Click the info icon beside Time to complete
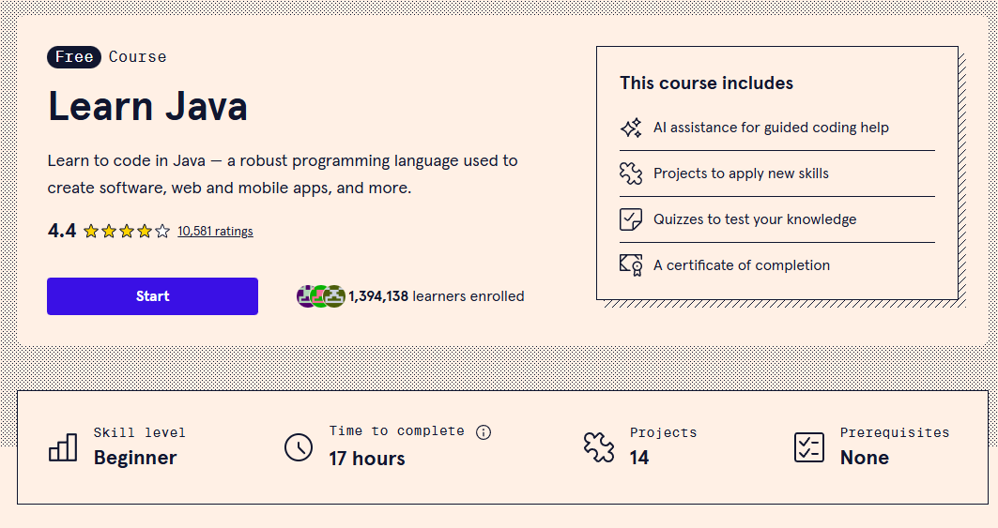The width and height of the screenshot is (998, 528). tap(484, 432)
